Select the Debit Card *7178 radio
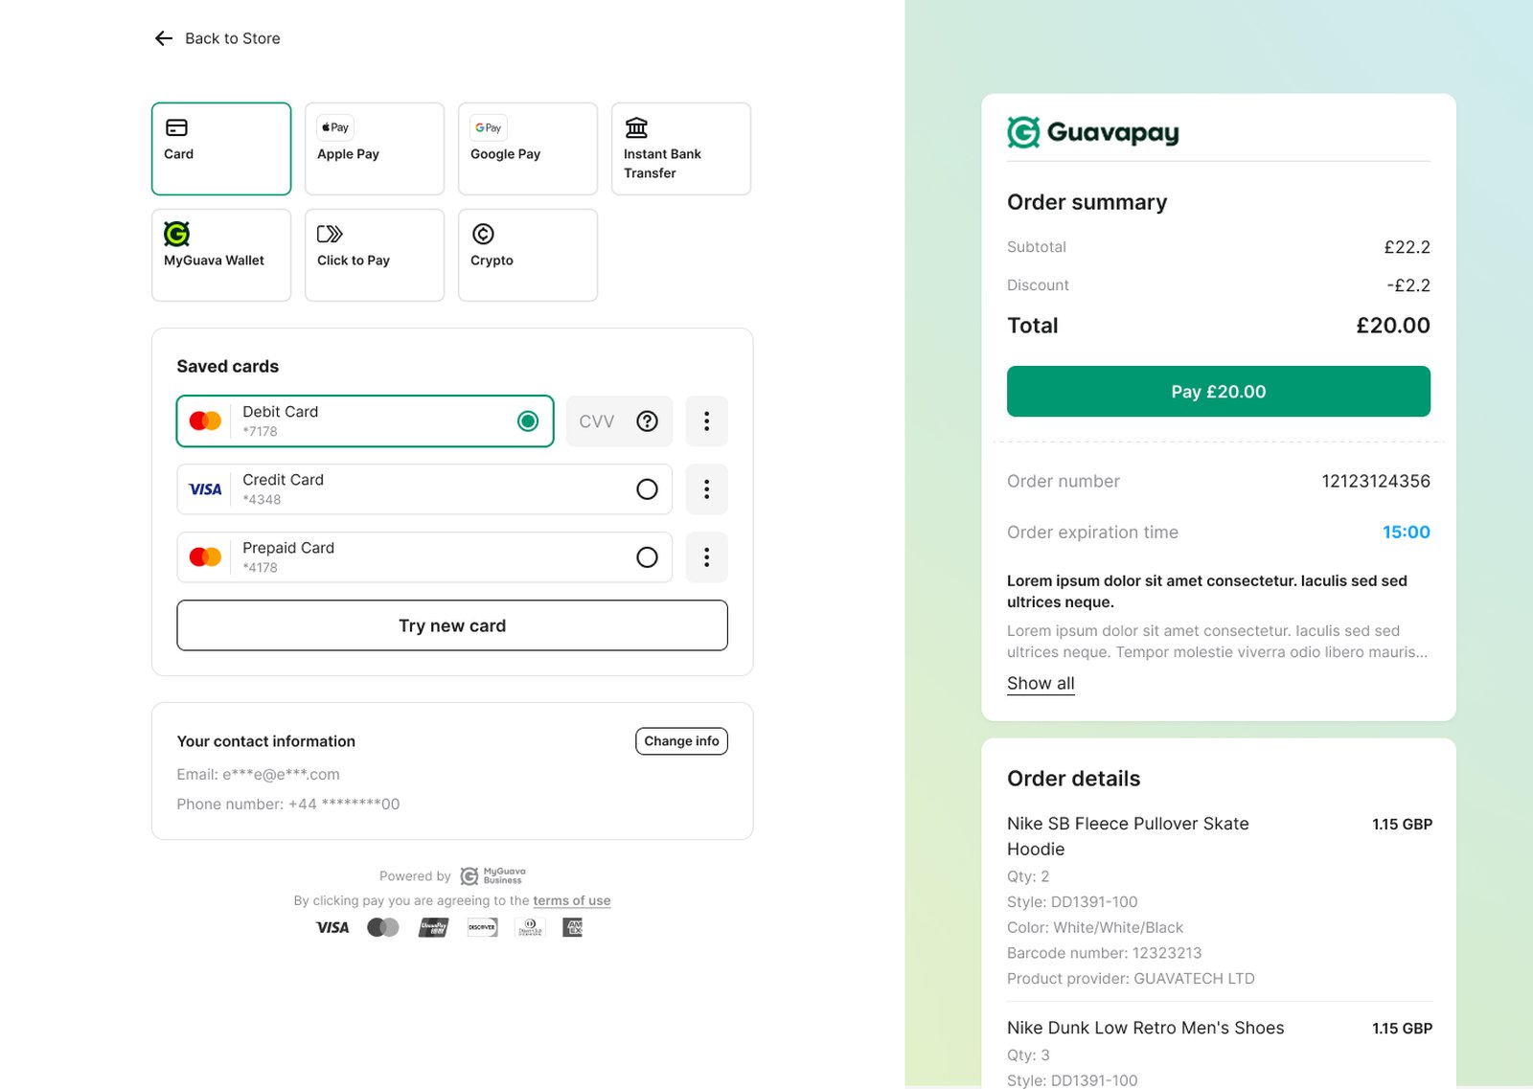Viewport: 1533px width, 1089px height. coord(528,421)
